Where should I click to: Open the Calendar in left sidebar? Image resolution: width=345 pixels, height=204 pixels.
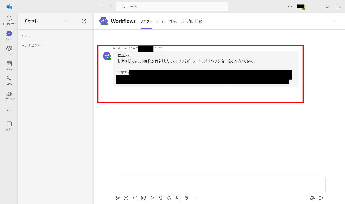[9, 65]
